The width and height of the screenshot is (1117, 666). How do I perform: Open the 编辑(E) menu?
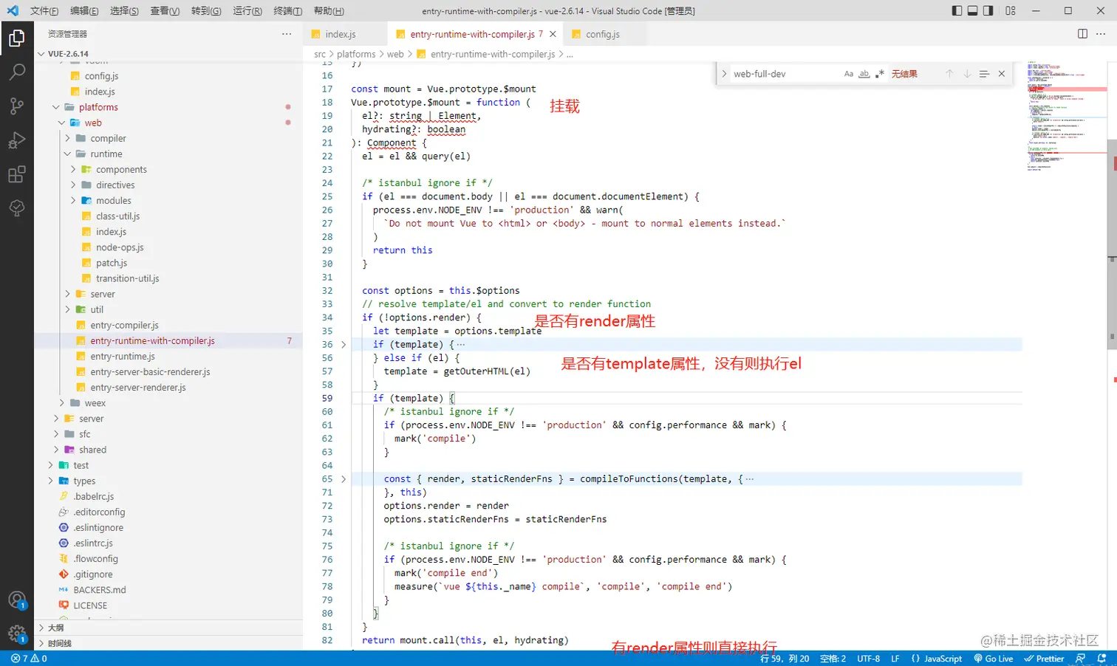coord(84,11)
